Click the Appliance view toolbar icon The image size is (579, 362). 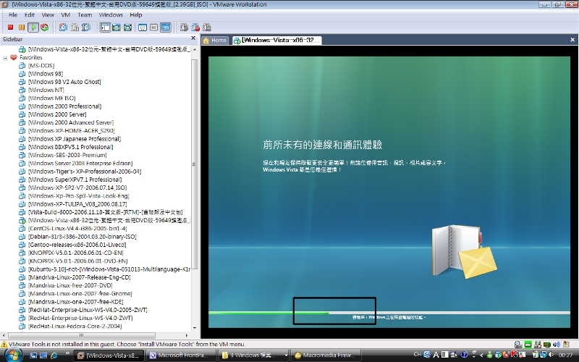[154, 28]
